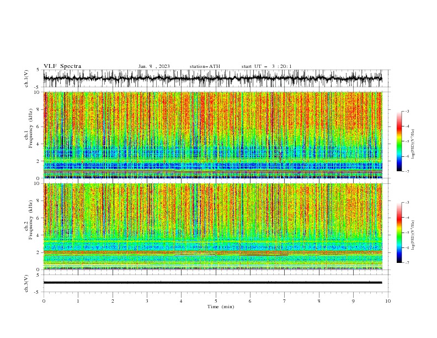Click the "-7" tick on the upper colorbar

[407, 172]
